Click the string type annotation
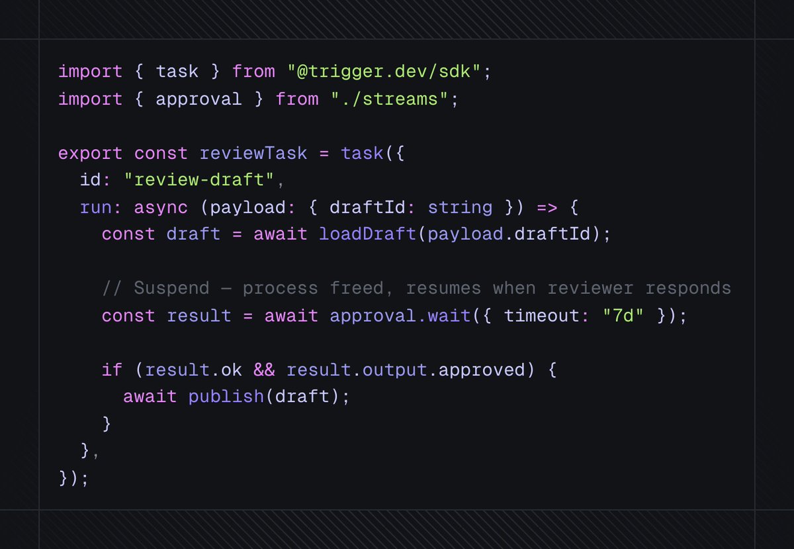The image size is (794, 549). (461, 207)
